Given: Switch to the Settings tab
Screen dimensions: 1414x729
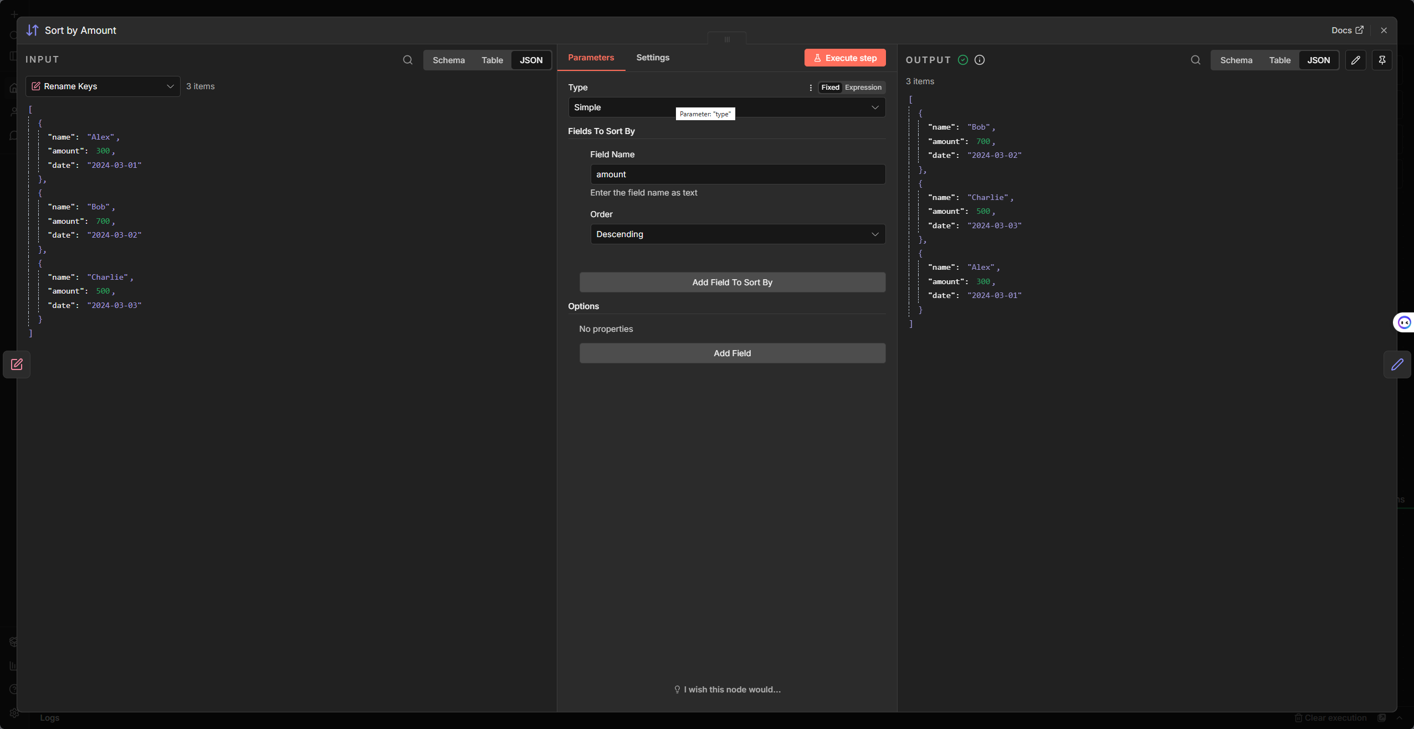Looking at the screenshot, I should (x=653, y=58).
